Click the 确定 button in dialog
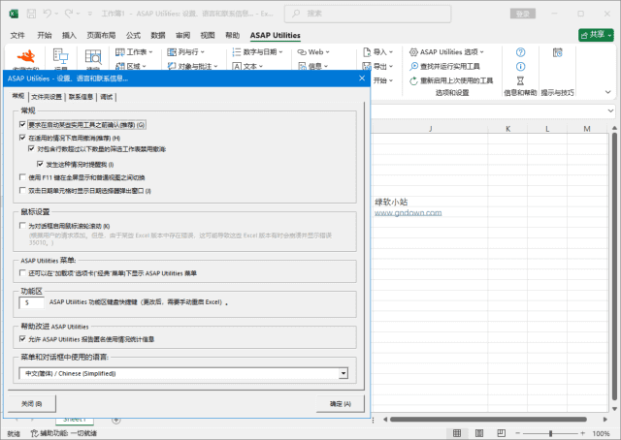Image resolution: width=621 pixels, height=440 pixels. 341,403
